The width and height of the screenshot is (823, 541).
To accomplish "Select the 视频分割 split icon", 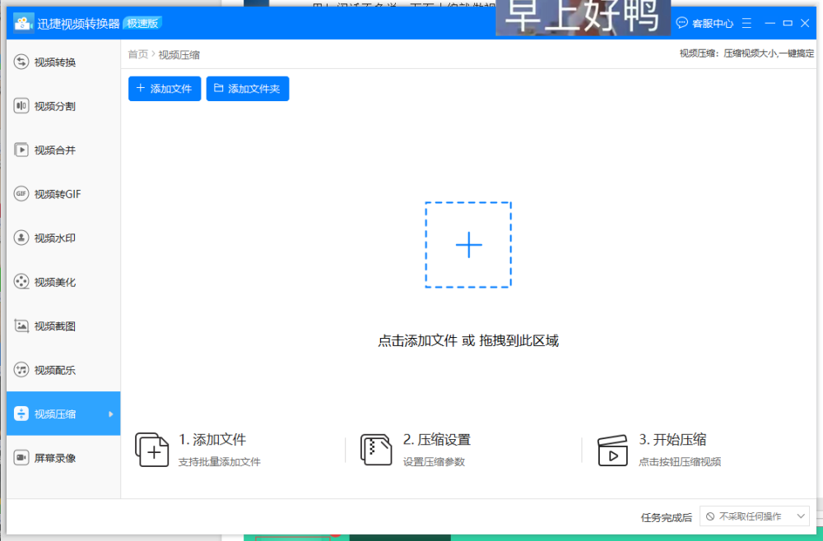I will click(x=22, y=106).
